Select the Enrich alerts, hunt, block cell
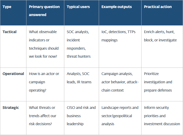The height and width of the screenshot is (135, 183). (162, 47)
